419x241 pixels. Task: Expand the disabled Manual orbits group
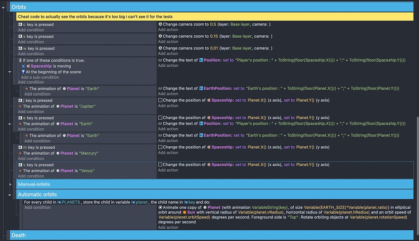pyautogui.click(x=10, y=184)
